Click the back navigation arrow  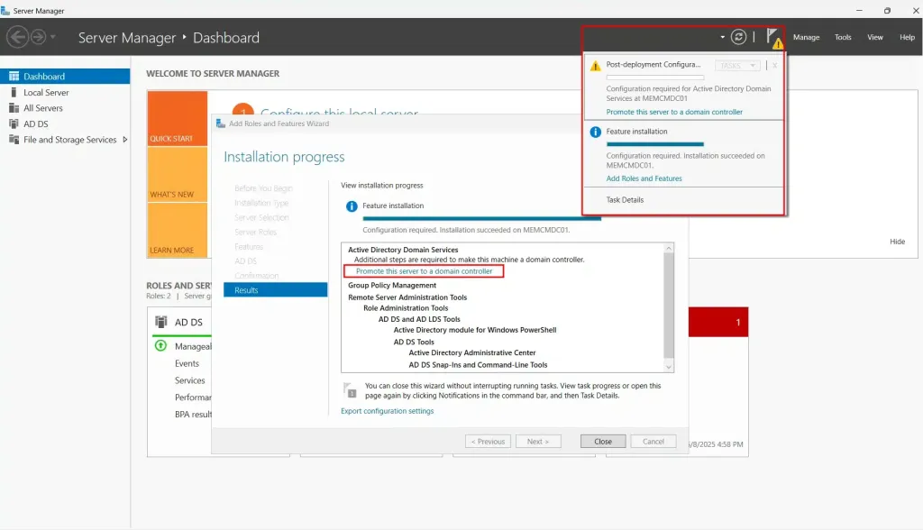point(17,37)
